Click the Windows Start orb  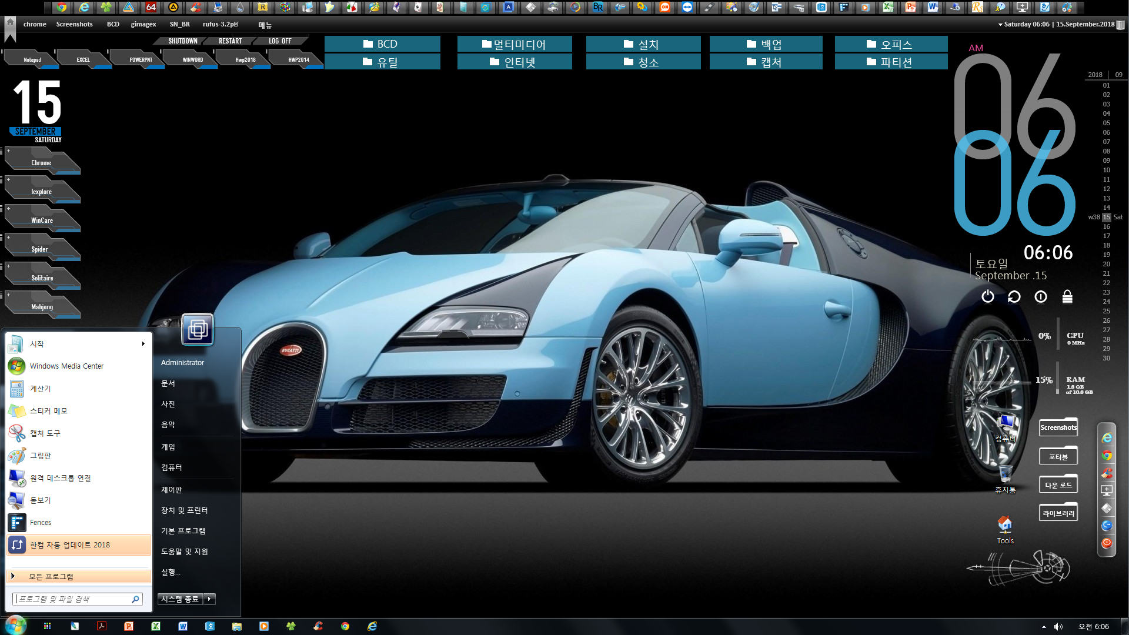tap(15, 625)
